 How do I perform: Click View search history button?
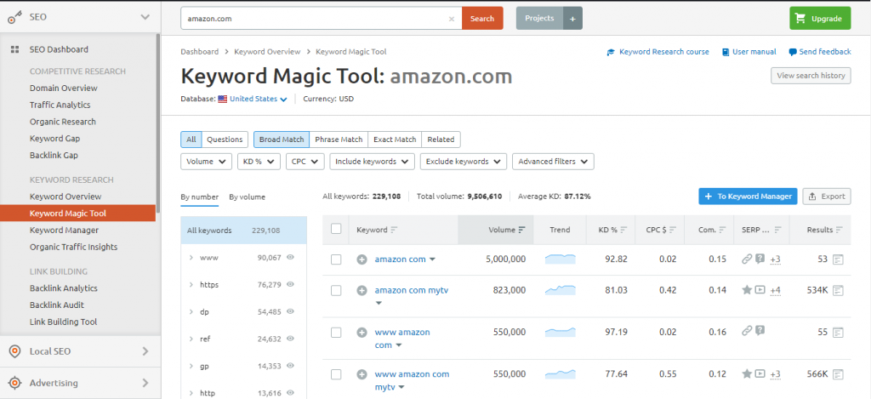[811, 76]
